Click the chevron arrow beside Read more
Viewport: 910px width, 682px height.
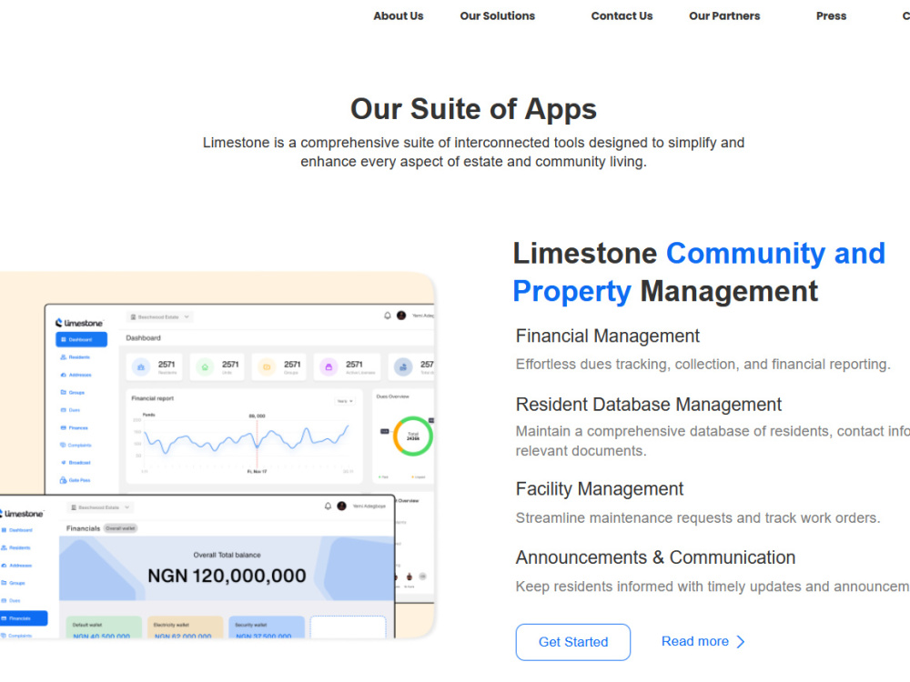pyautogui.click(x=741, y=641)
